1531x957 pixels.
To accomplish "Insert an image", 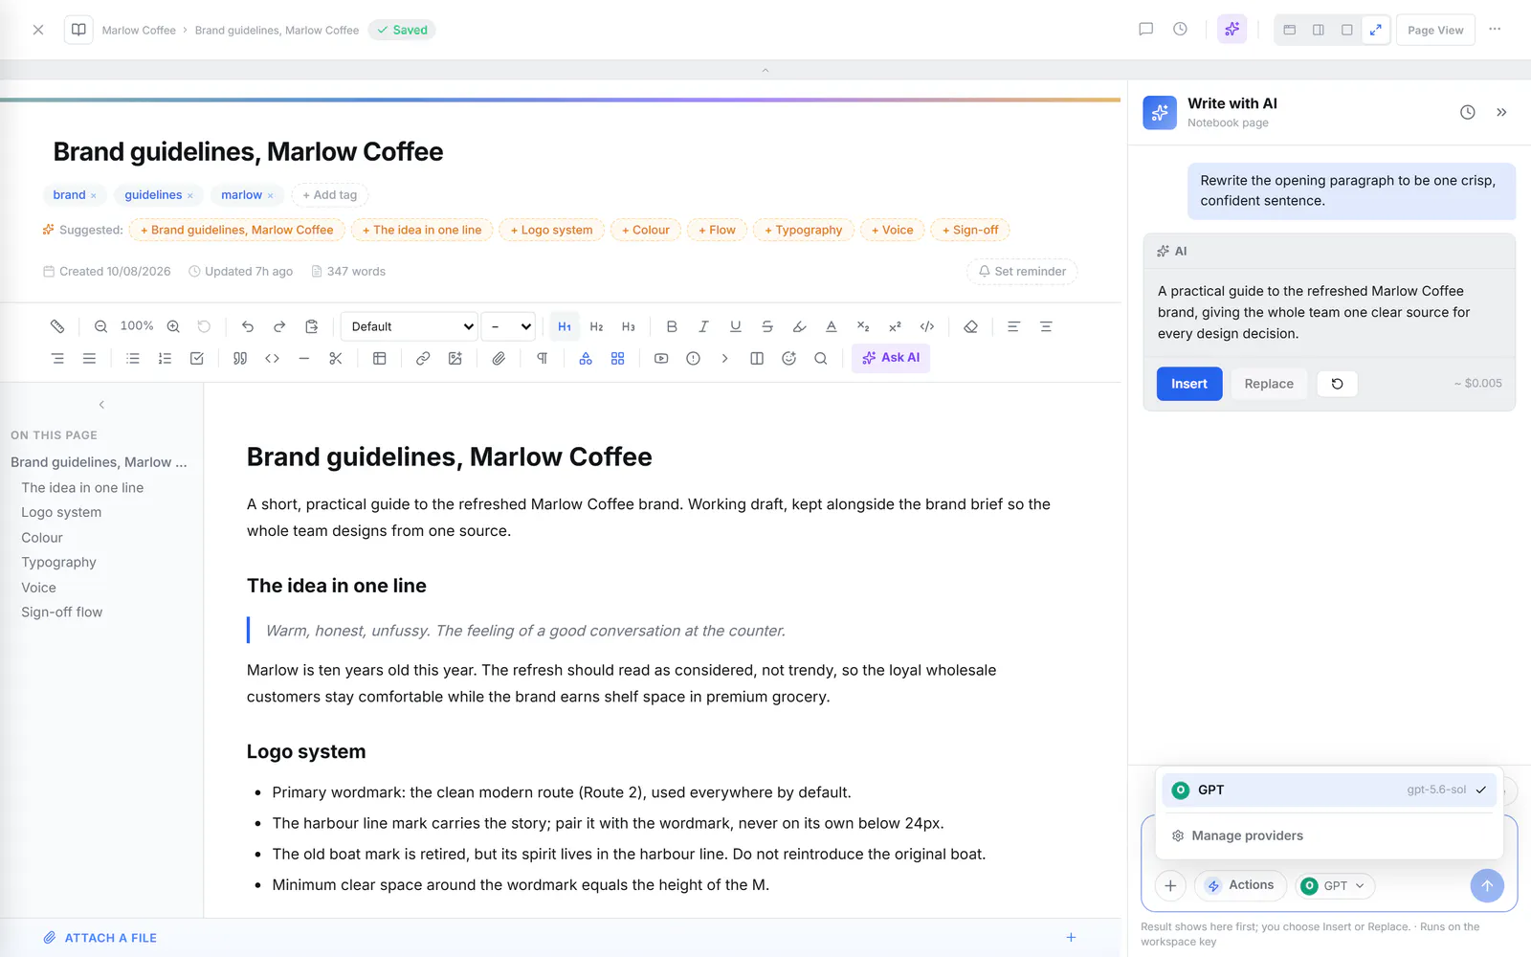I will click(x=455, y=358).
